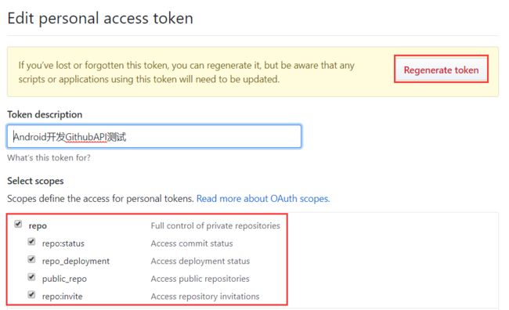Click the public_repo scope label
509x310 pixels.
[64, 279]
